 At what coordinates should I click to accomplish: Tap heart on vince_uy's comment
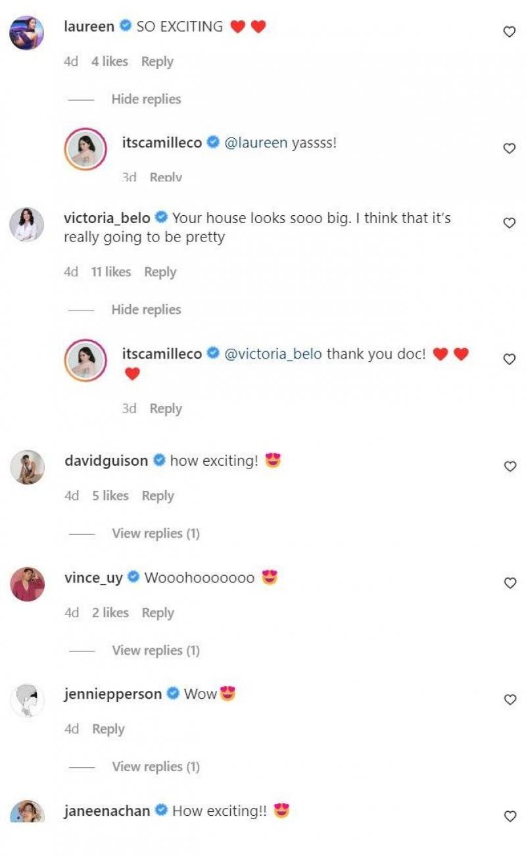pyautogui.click(x=509, y=583)
